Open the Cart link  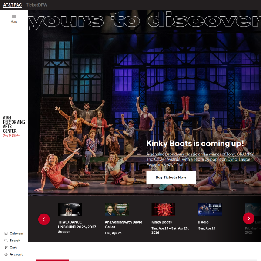tap(13, 248)
